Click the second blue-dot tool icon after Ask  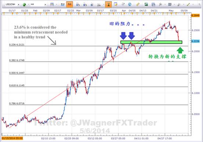pyautogui.click(x=85, y=4)
